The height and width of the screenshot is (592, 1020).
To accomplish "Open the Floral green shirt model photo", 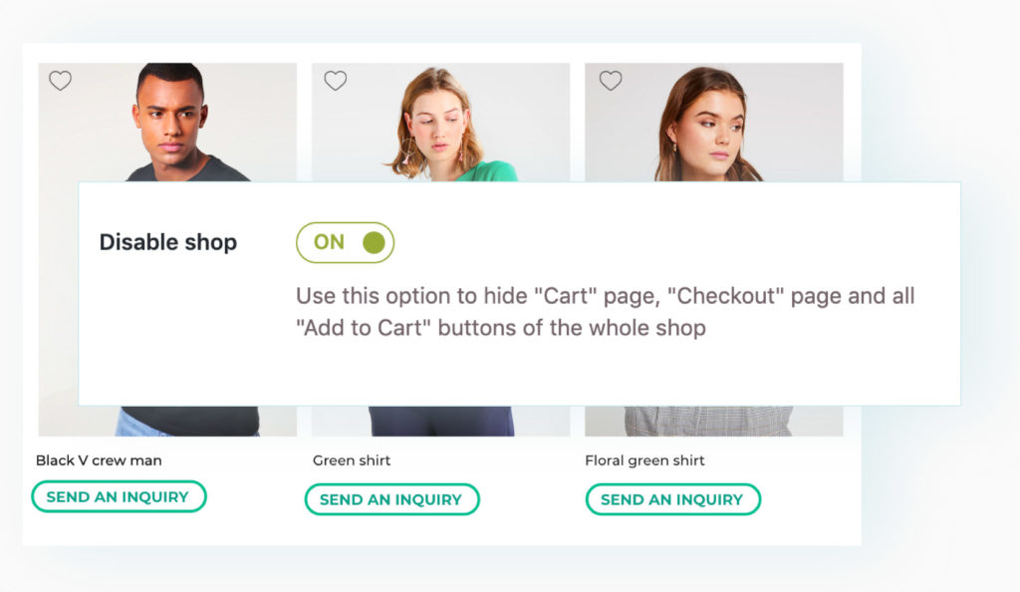I will pos(712,120).
